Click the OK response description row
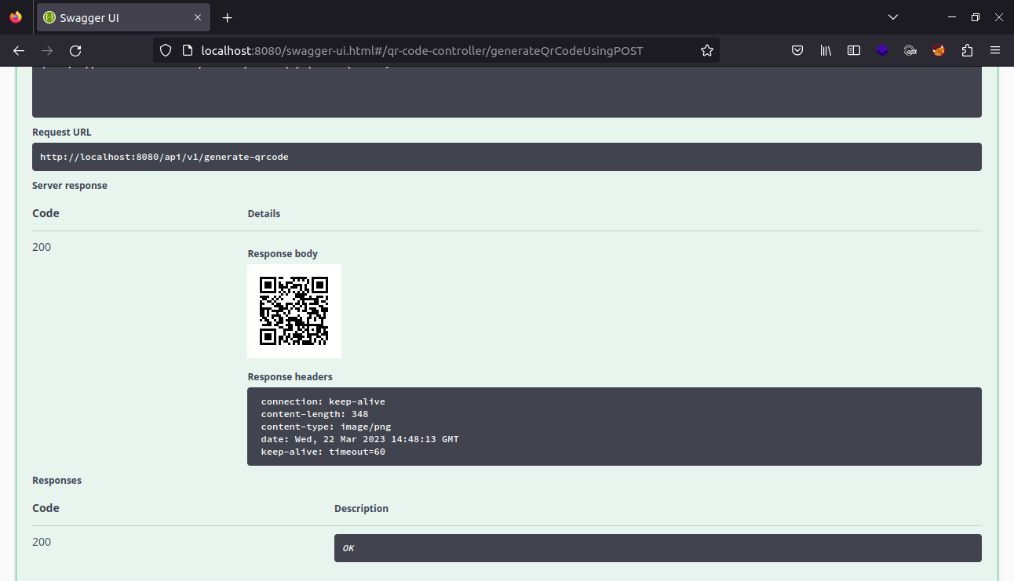Viewport: 1014px width, 581px height. pyautogui.click(x=658, y=547)
